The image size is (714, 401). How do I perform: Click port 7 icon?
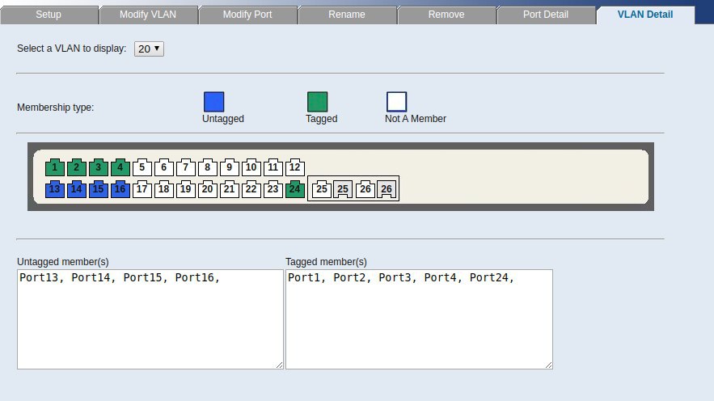(186, 167)
